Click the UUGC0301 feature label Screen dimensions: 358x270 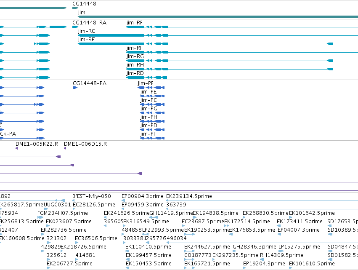tap(57, 205)
